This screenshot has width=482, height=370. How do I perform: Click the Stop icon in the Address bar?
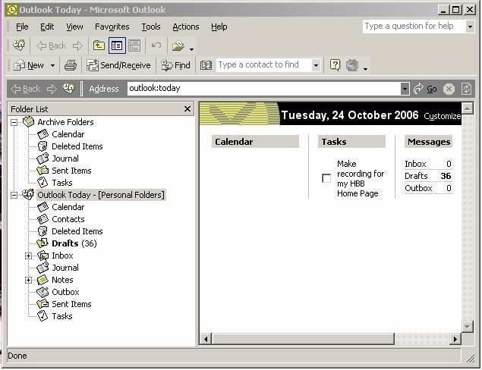449,89
